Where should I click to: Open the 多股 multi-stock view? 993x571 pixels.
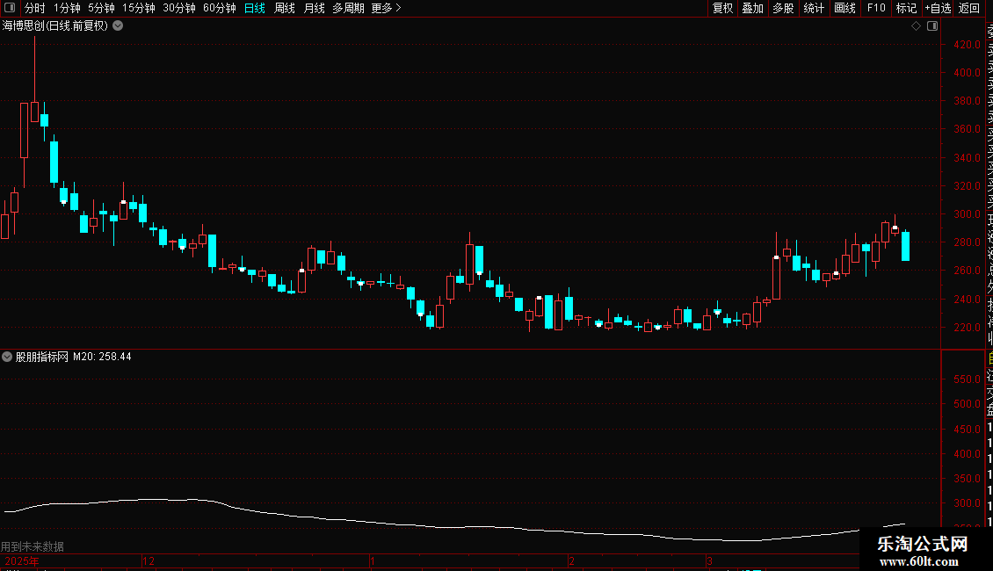783,8
